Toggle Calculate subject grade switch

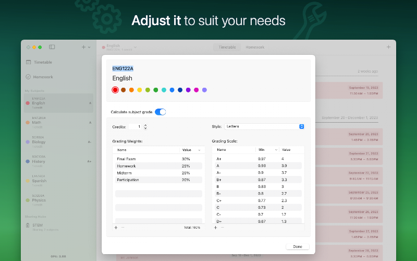click(x=161, y=112)
